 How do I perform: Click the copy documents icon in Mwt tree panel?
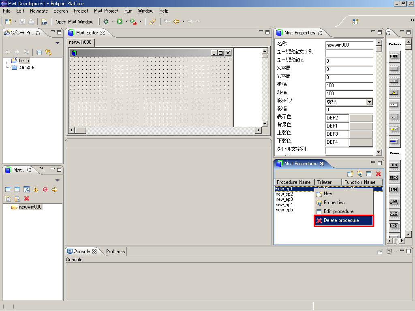(8, 198)
